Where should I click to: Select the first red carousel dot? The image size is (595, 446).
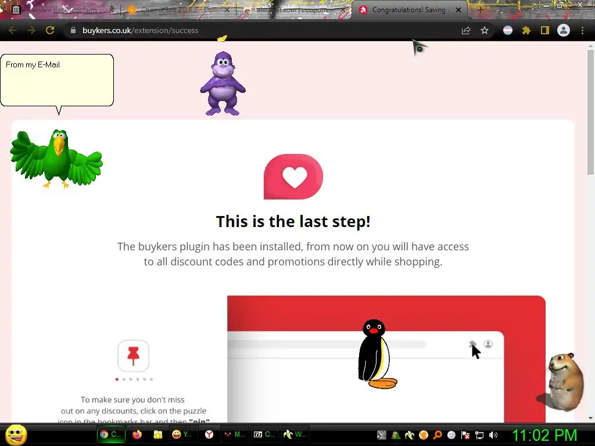[x=117, y=379]
